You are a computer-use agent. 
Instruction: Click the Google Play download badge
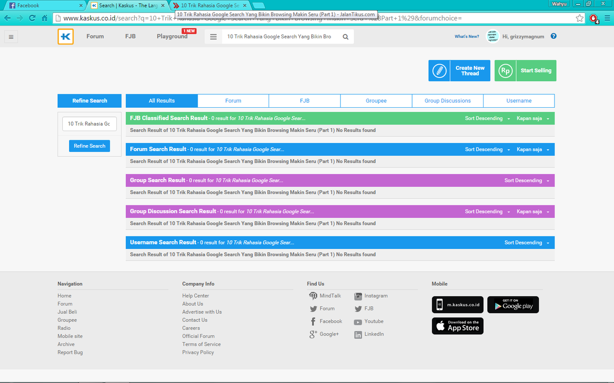(x=513, y=305)
